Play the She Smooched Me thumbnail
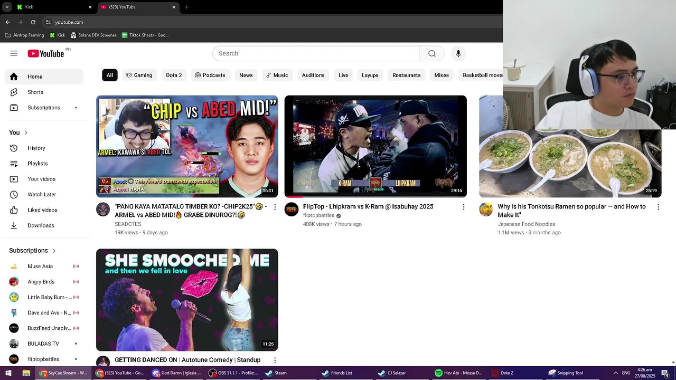Image resolution: width=676 pixels, height=380 pixels. coord(187,300)
